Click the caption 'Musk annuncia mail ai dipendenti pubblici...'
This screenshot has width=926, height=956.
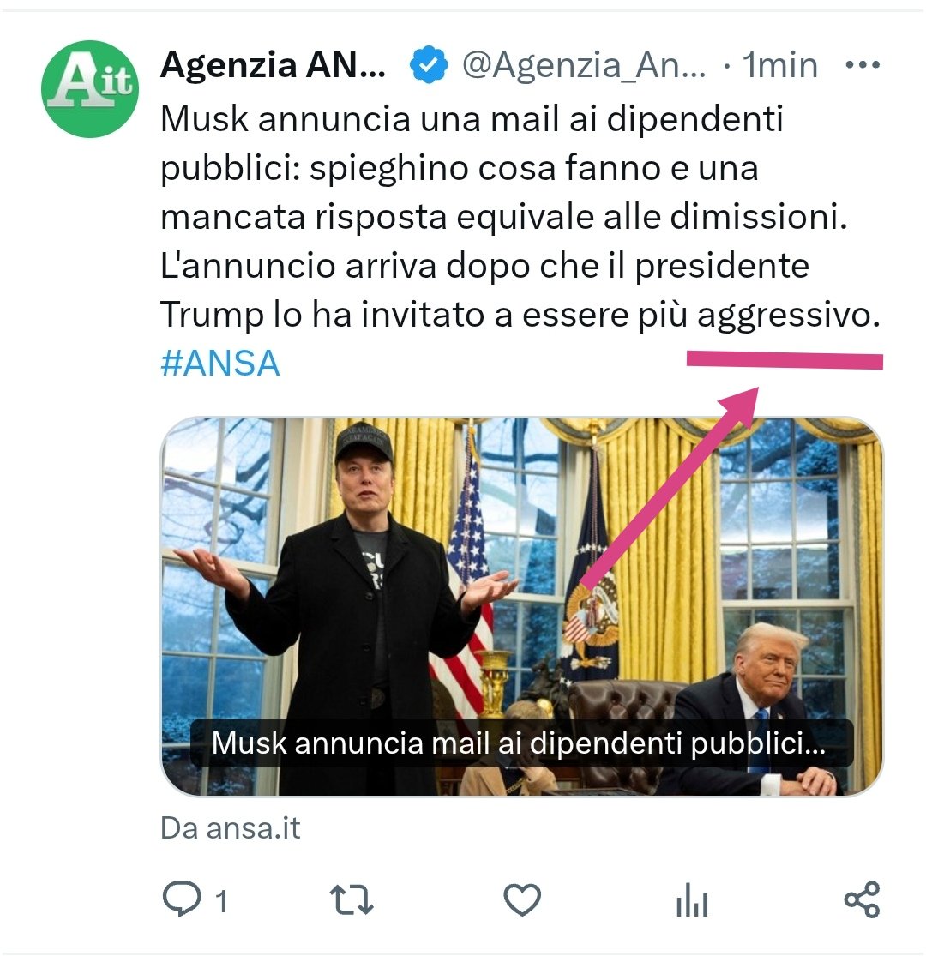click(519, 743)
